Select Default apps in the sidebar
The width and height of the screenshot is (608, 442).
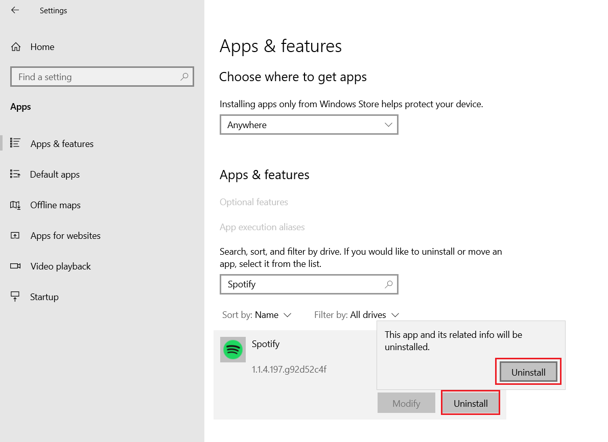(x=55, y=174)
